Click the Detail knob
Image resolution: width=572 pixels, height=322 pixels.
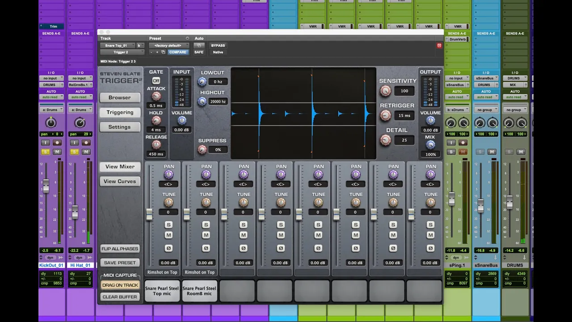tap(385, 140)
